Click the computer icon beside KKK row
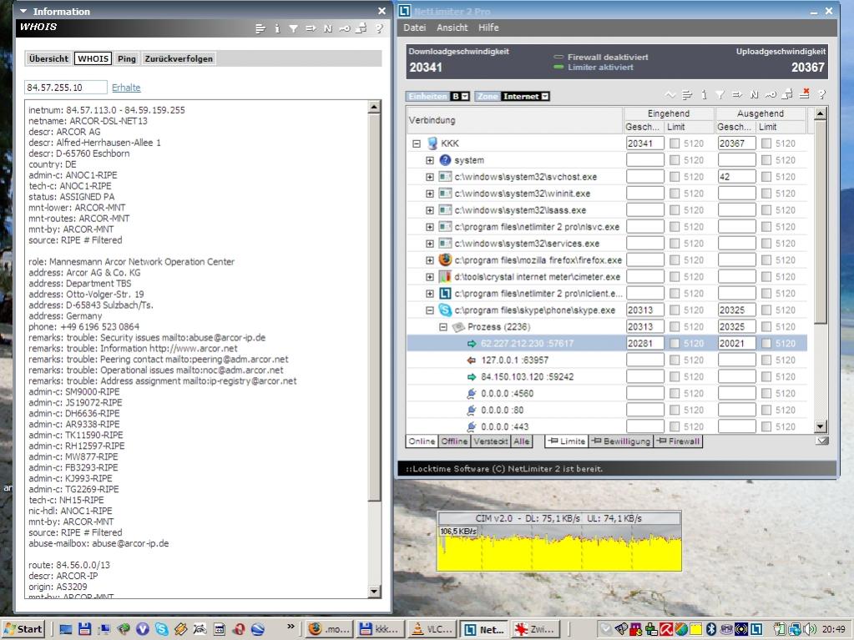Viewport: 854px width, 640px height. pyautogui.click(x=432, y=144)
